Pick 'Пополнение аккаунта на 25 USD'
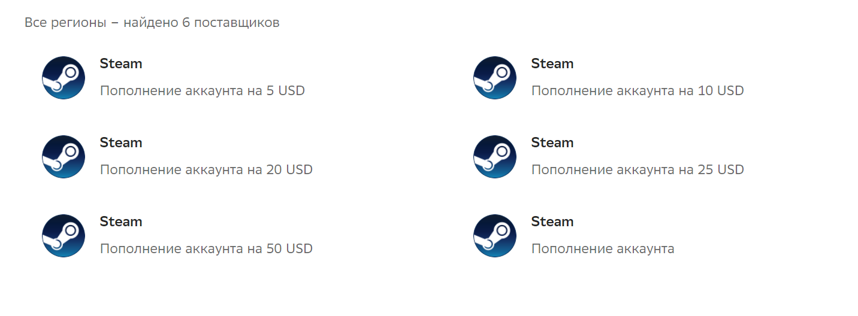Screen dimensions: 858x316 coord(637,170)
